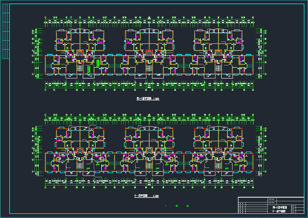
Task: Select the first axis bubble above upper plan's left end
Action: (45, 18)
